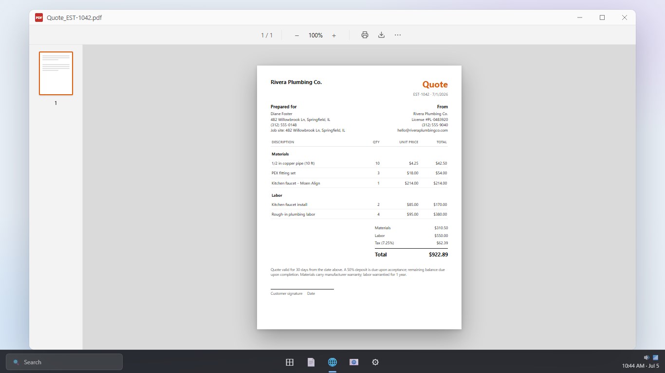The height and width of the screenshot is (373, 665).
Task: Click License #PL-0483920 text
Action: [429, 119]
